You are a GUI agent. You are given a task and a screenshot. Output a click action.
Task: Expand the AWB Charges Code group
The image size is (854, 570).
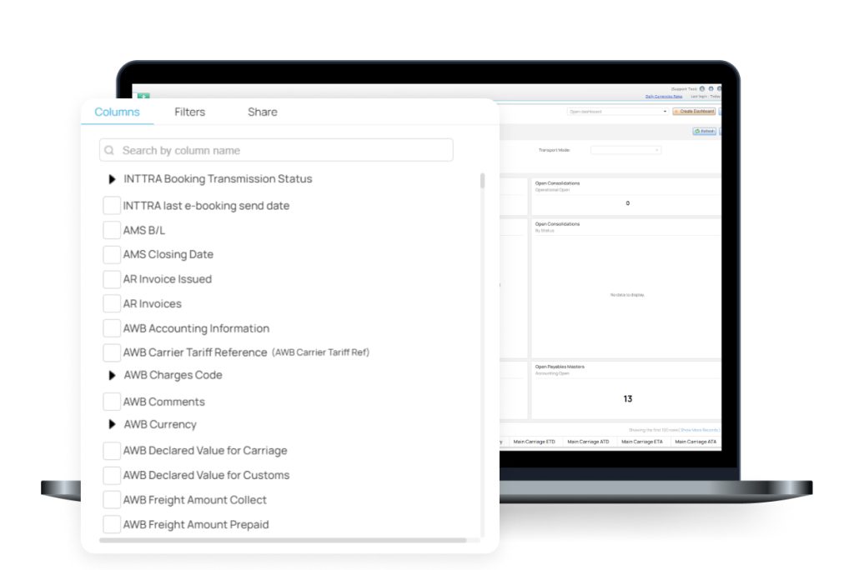coord(113,376)
